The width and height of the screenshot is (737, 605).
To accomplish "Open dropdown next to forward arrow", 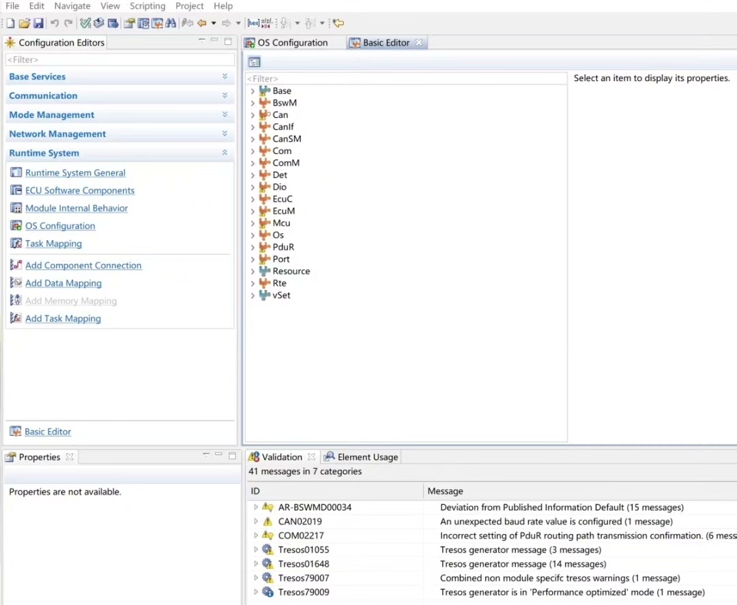I will point(238,23).
